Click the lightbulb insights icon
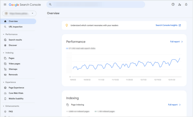The image size is (193, 117). tap(67, 25)
